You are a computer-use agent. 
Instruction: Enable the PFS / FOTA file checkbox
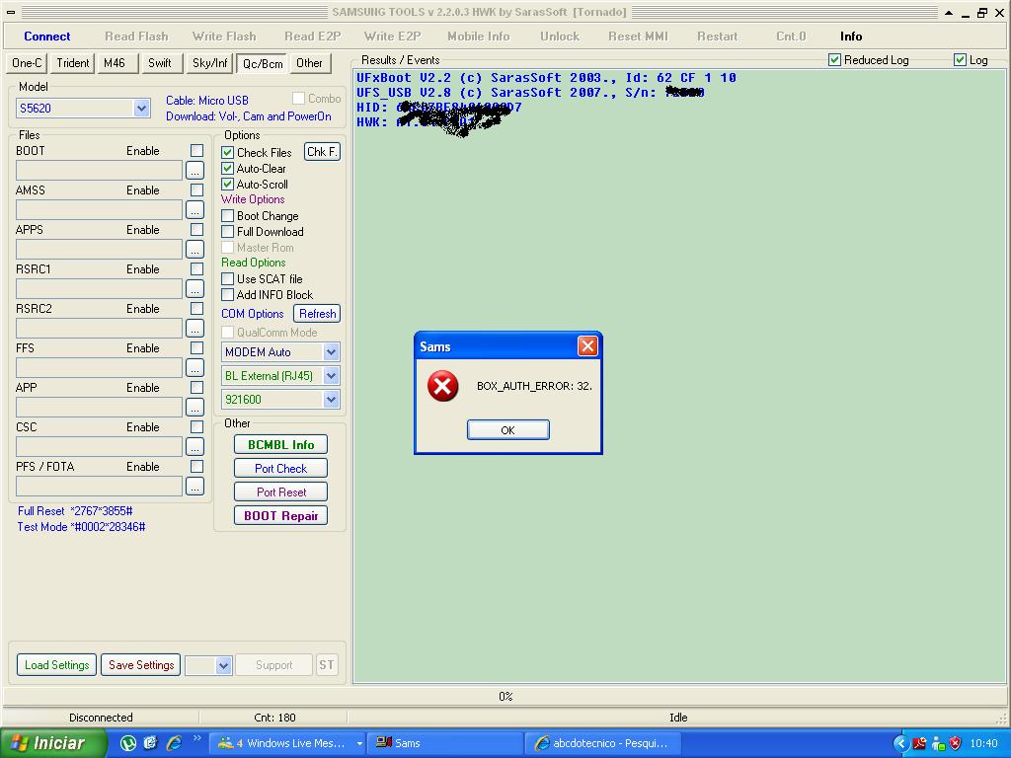click(x=196, y=466)
